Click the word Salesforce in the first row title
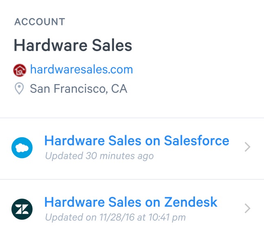264x241 pixels. 197,141
